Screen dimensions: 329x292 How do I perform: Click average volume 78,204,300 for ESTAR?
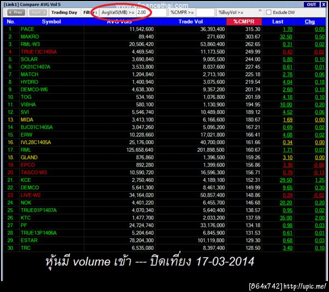point(141,241)
